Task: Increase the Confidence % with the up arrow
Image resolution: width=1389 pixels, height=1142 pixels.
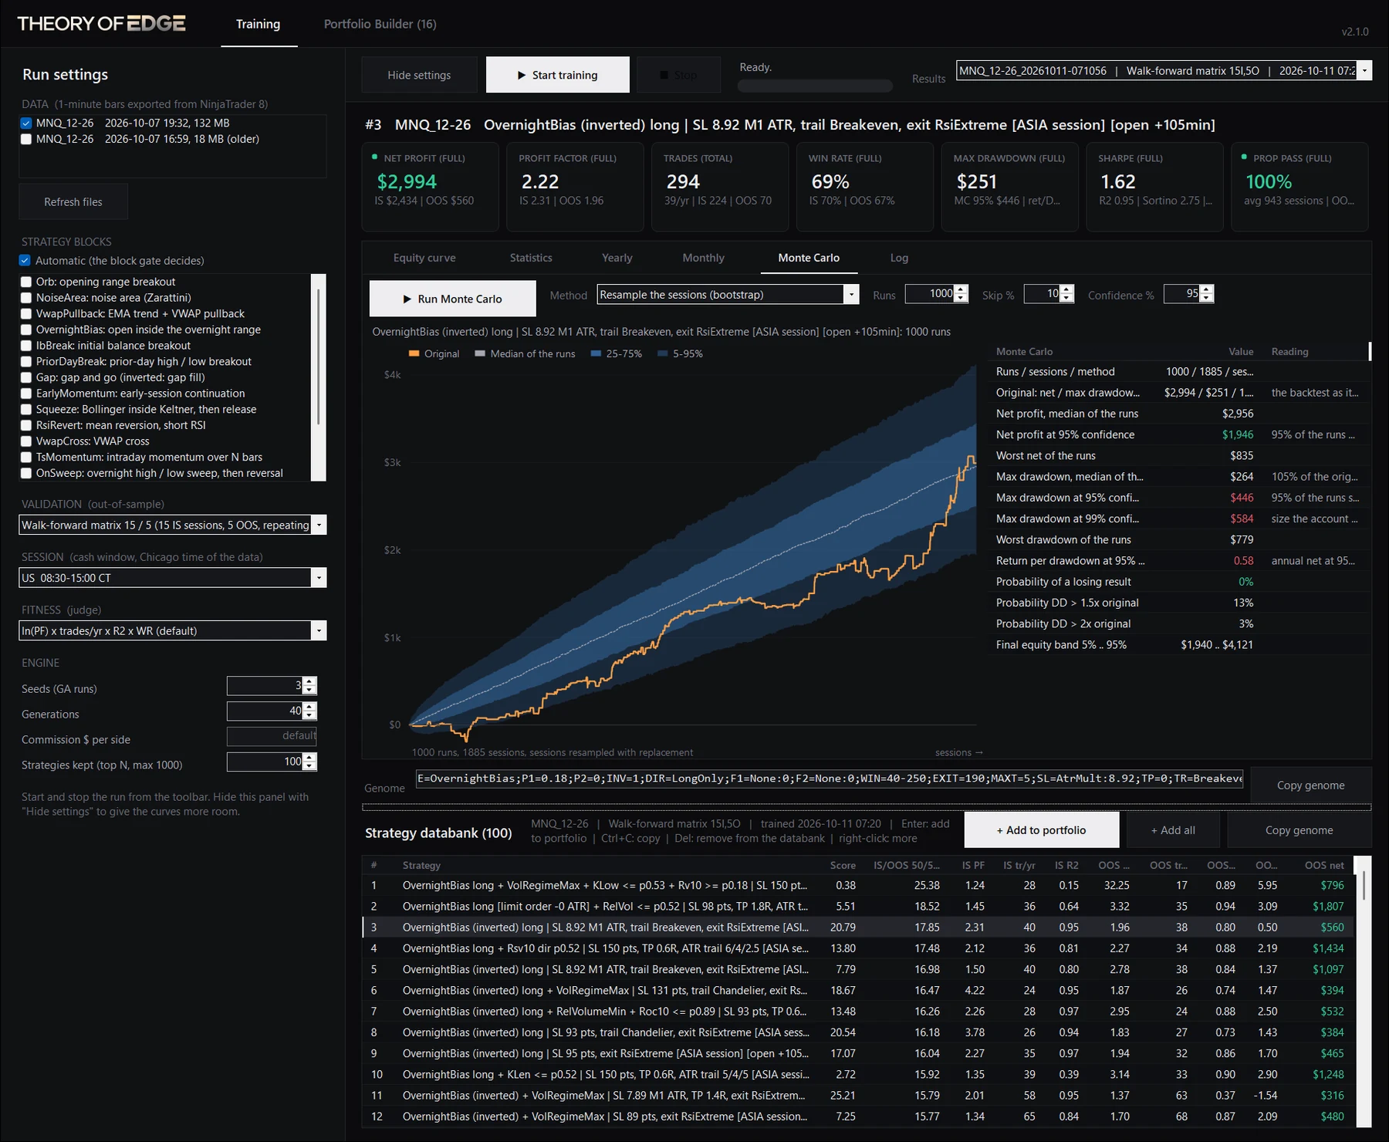Action: (x=1207, y=289)
